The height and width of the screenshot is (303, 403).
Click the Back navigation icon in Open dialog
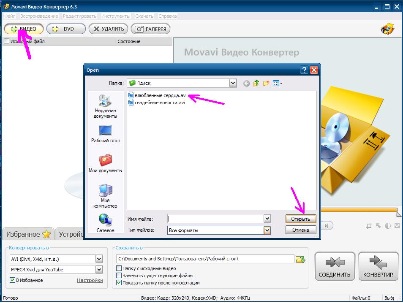[x=246, y=83]
